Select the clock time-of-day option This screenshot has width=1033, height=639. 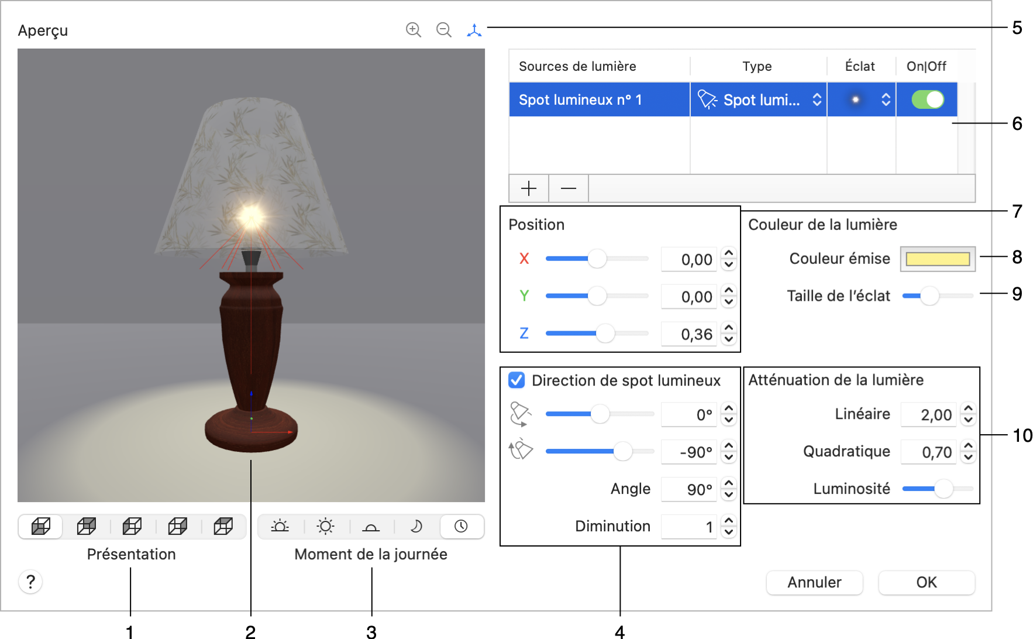pos(462,526)
